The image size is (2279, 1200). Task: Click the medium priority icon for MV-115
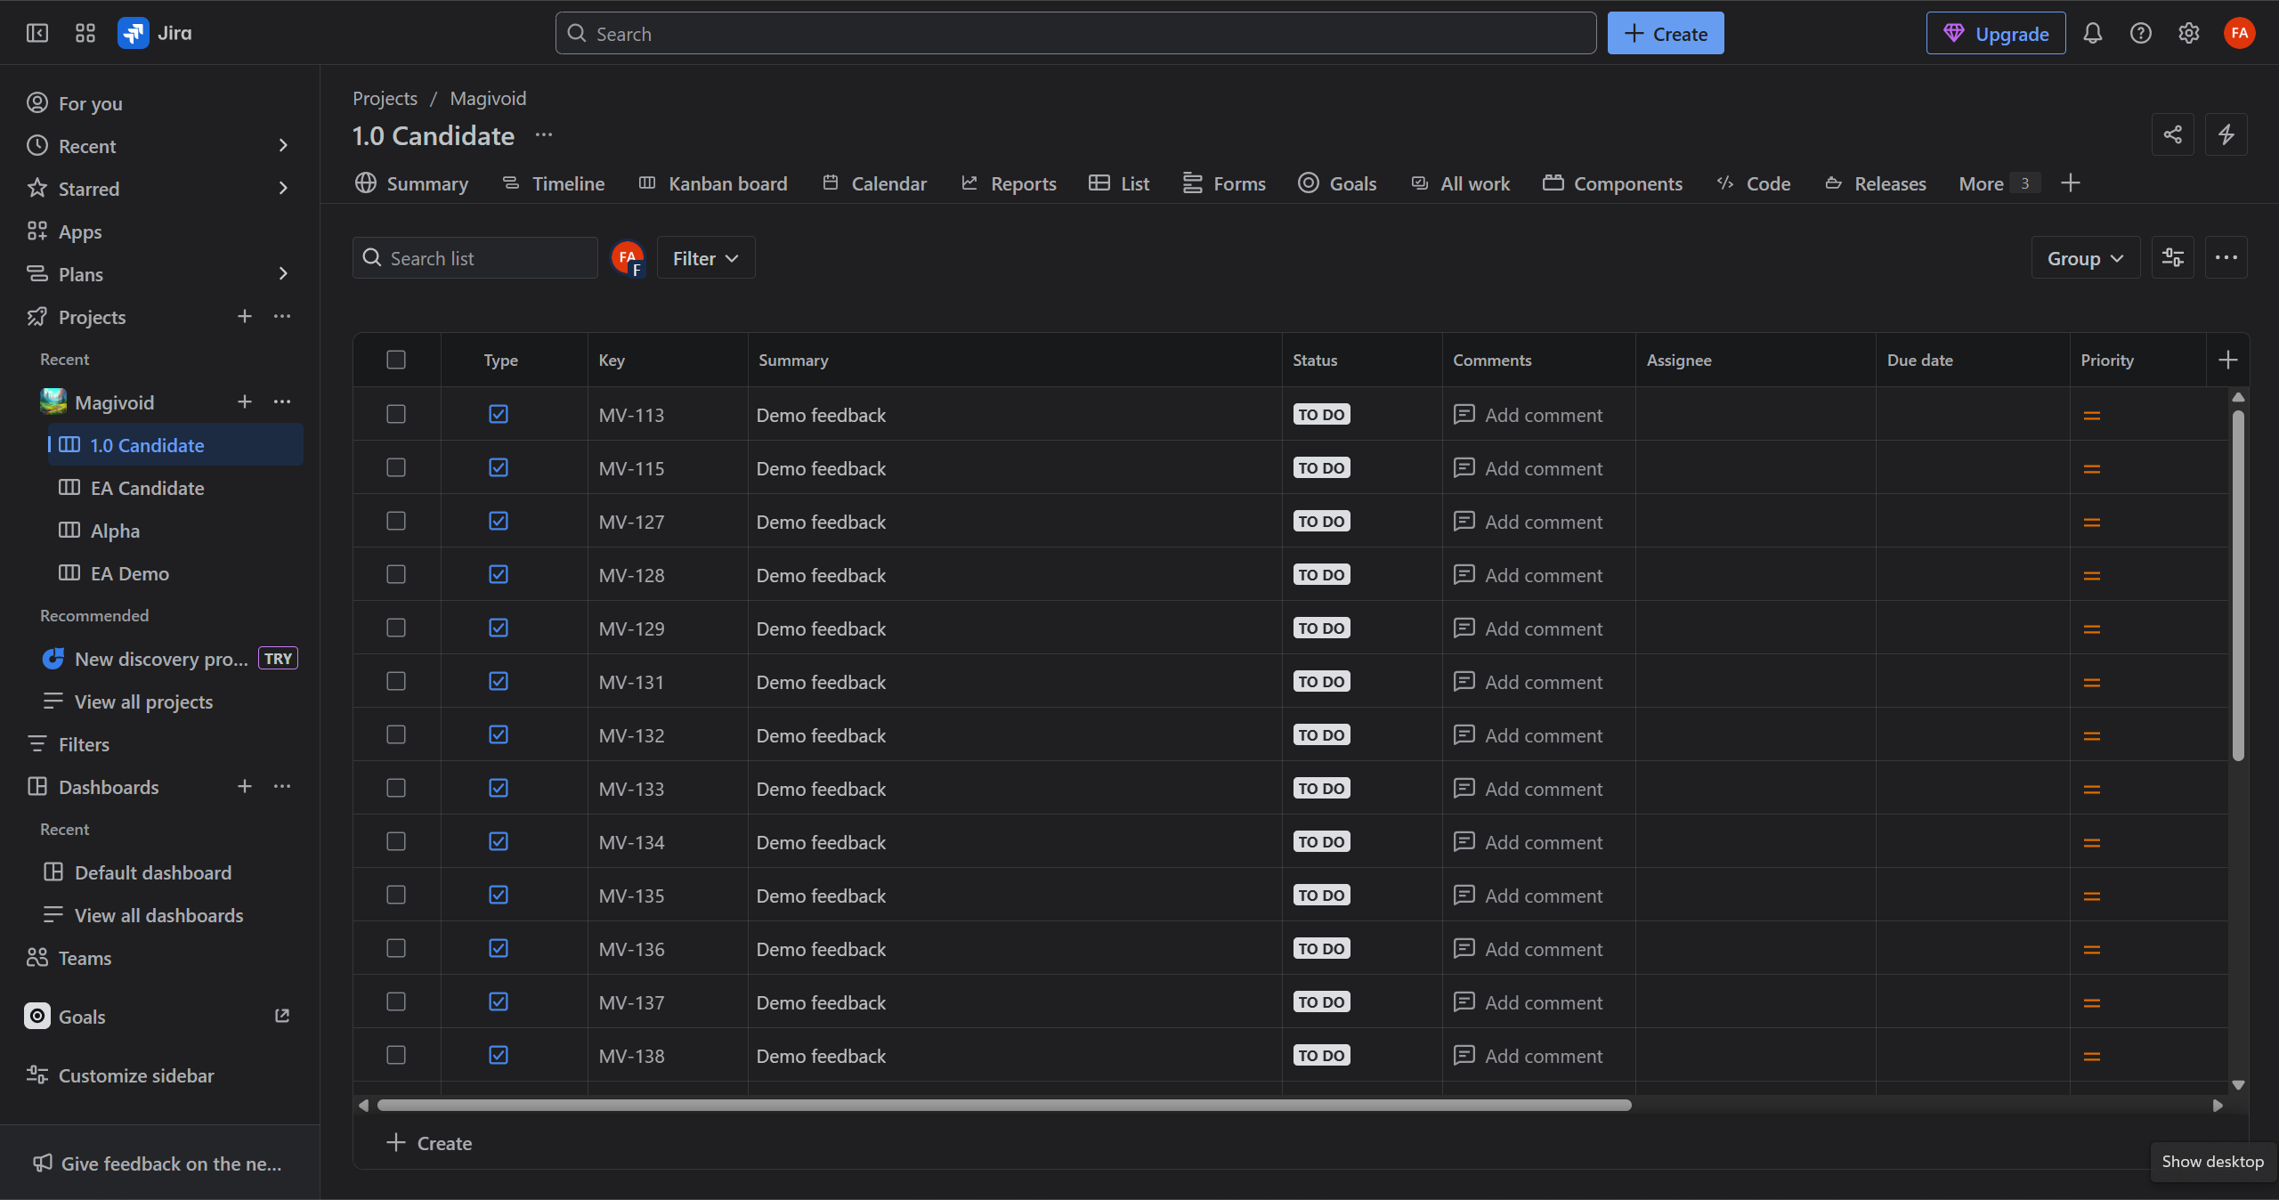(2092, 468)
